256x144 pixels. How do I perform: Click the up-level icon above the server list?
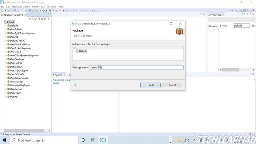click(74, 48)
